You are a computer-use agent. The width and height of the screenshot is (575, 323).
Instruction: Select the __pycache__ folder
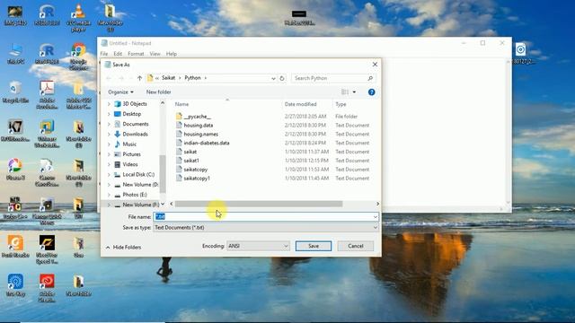tap(197, 117)
